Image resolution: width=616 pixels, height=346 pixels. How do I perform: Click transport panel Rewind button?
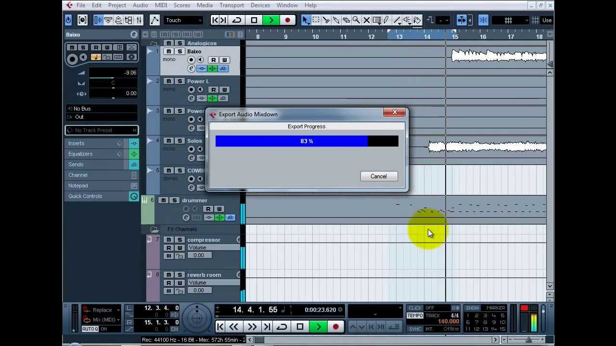pos(234,327)
